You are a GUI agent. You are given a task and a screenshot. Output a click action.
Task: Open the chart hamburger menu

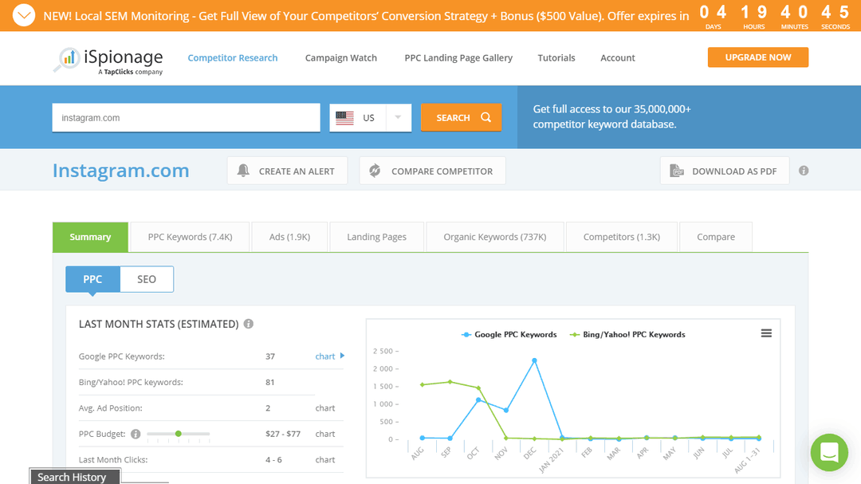click(x=766, y=333)
